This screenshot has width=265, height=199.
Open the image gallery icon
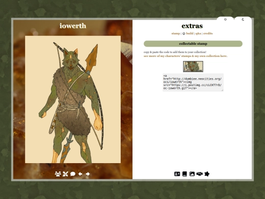tap(192, 174)
